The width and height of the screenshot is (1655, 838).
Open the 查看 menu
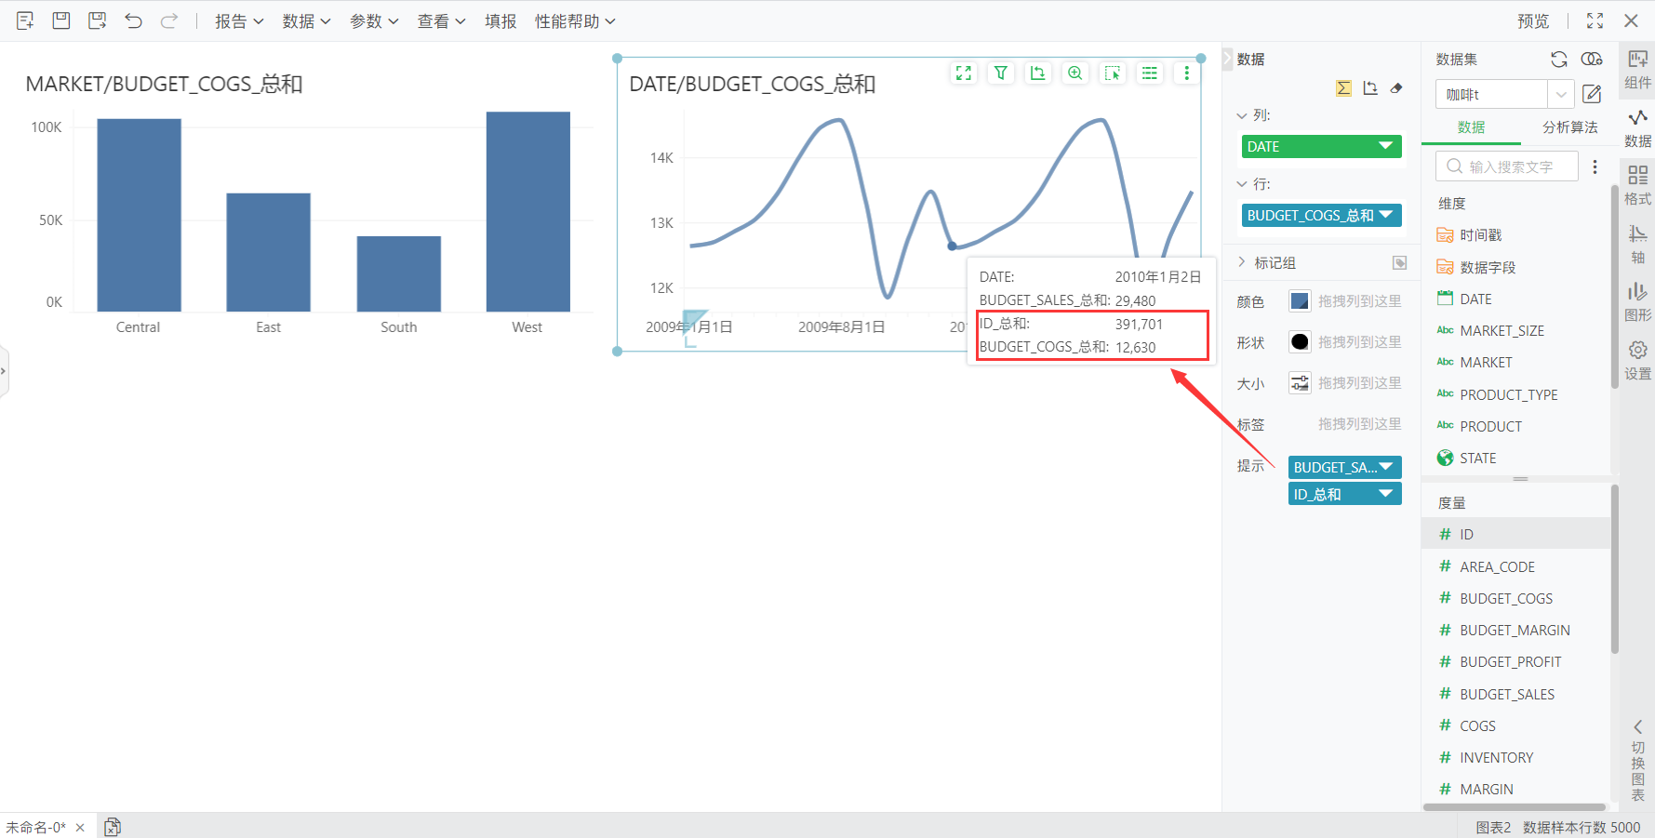point(440,21)
